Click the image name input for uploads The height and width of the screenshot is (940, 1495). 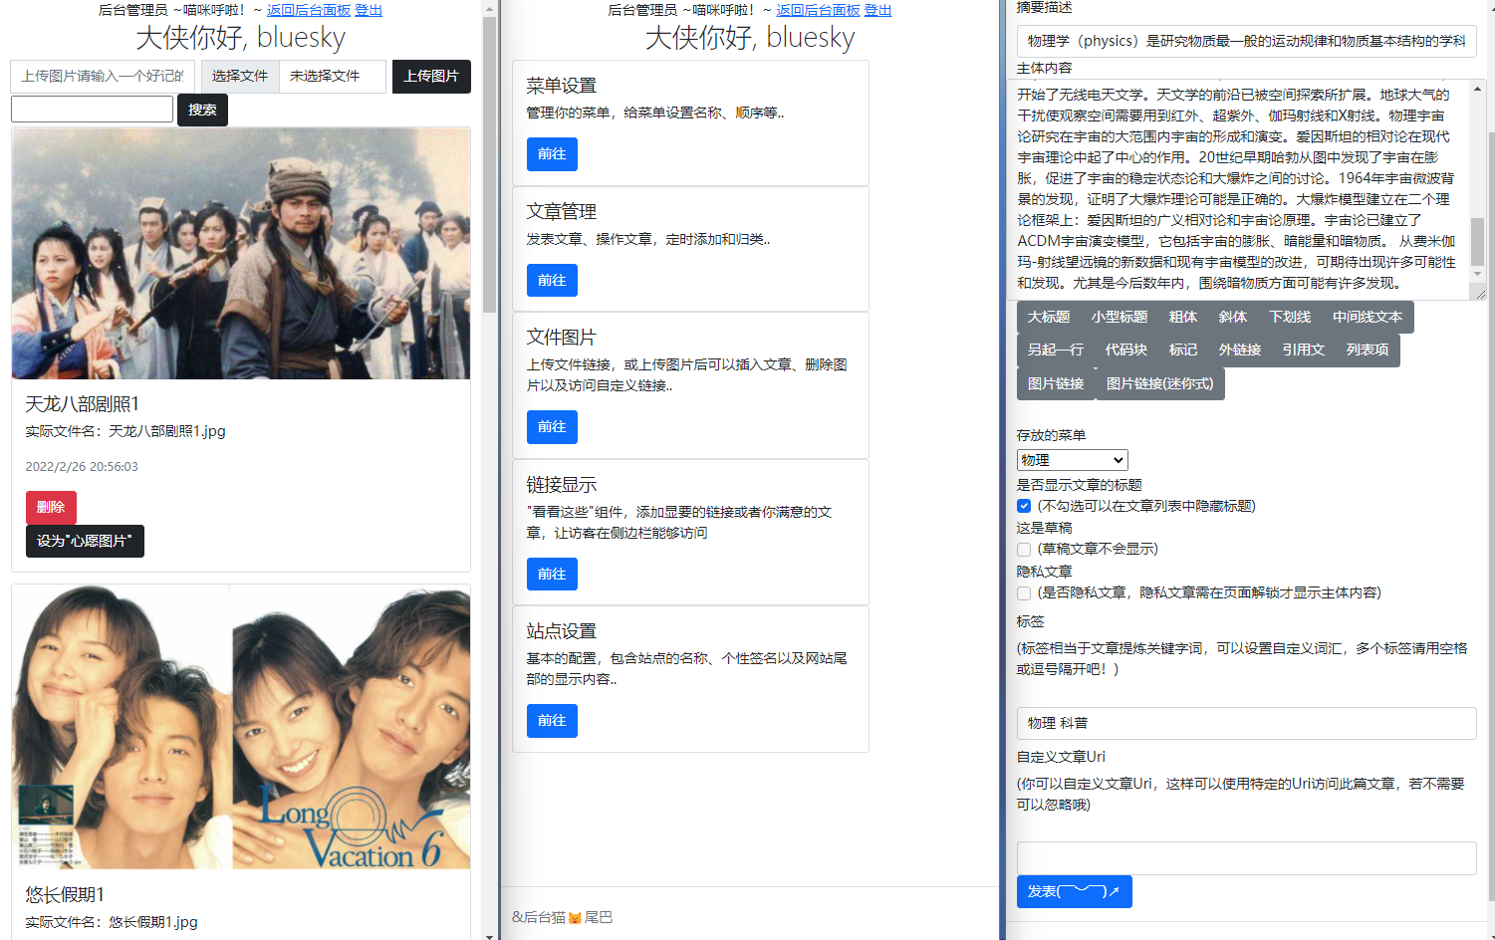[x=103, y=77]
